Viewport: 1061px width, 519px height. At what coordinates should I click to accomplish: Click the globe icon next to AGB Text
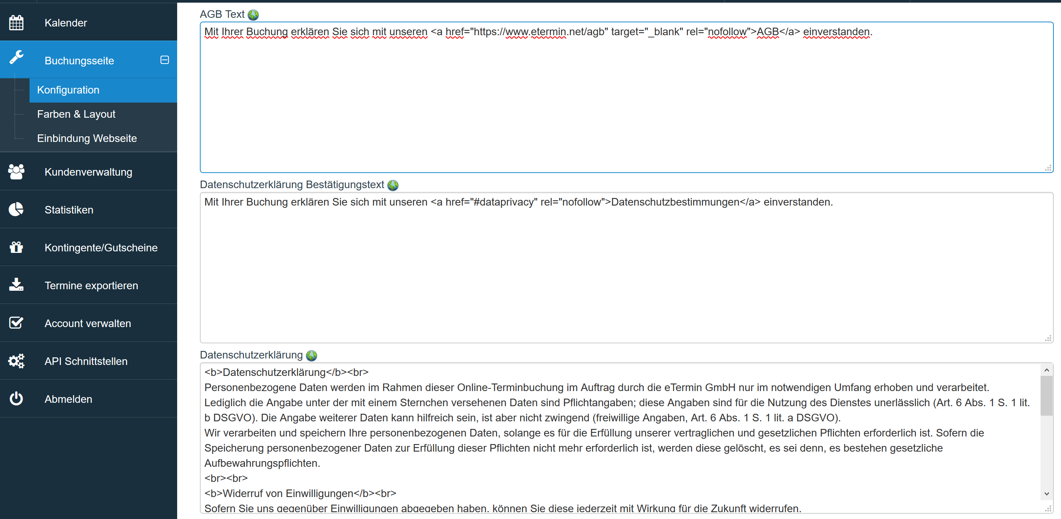pos(253,15)
